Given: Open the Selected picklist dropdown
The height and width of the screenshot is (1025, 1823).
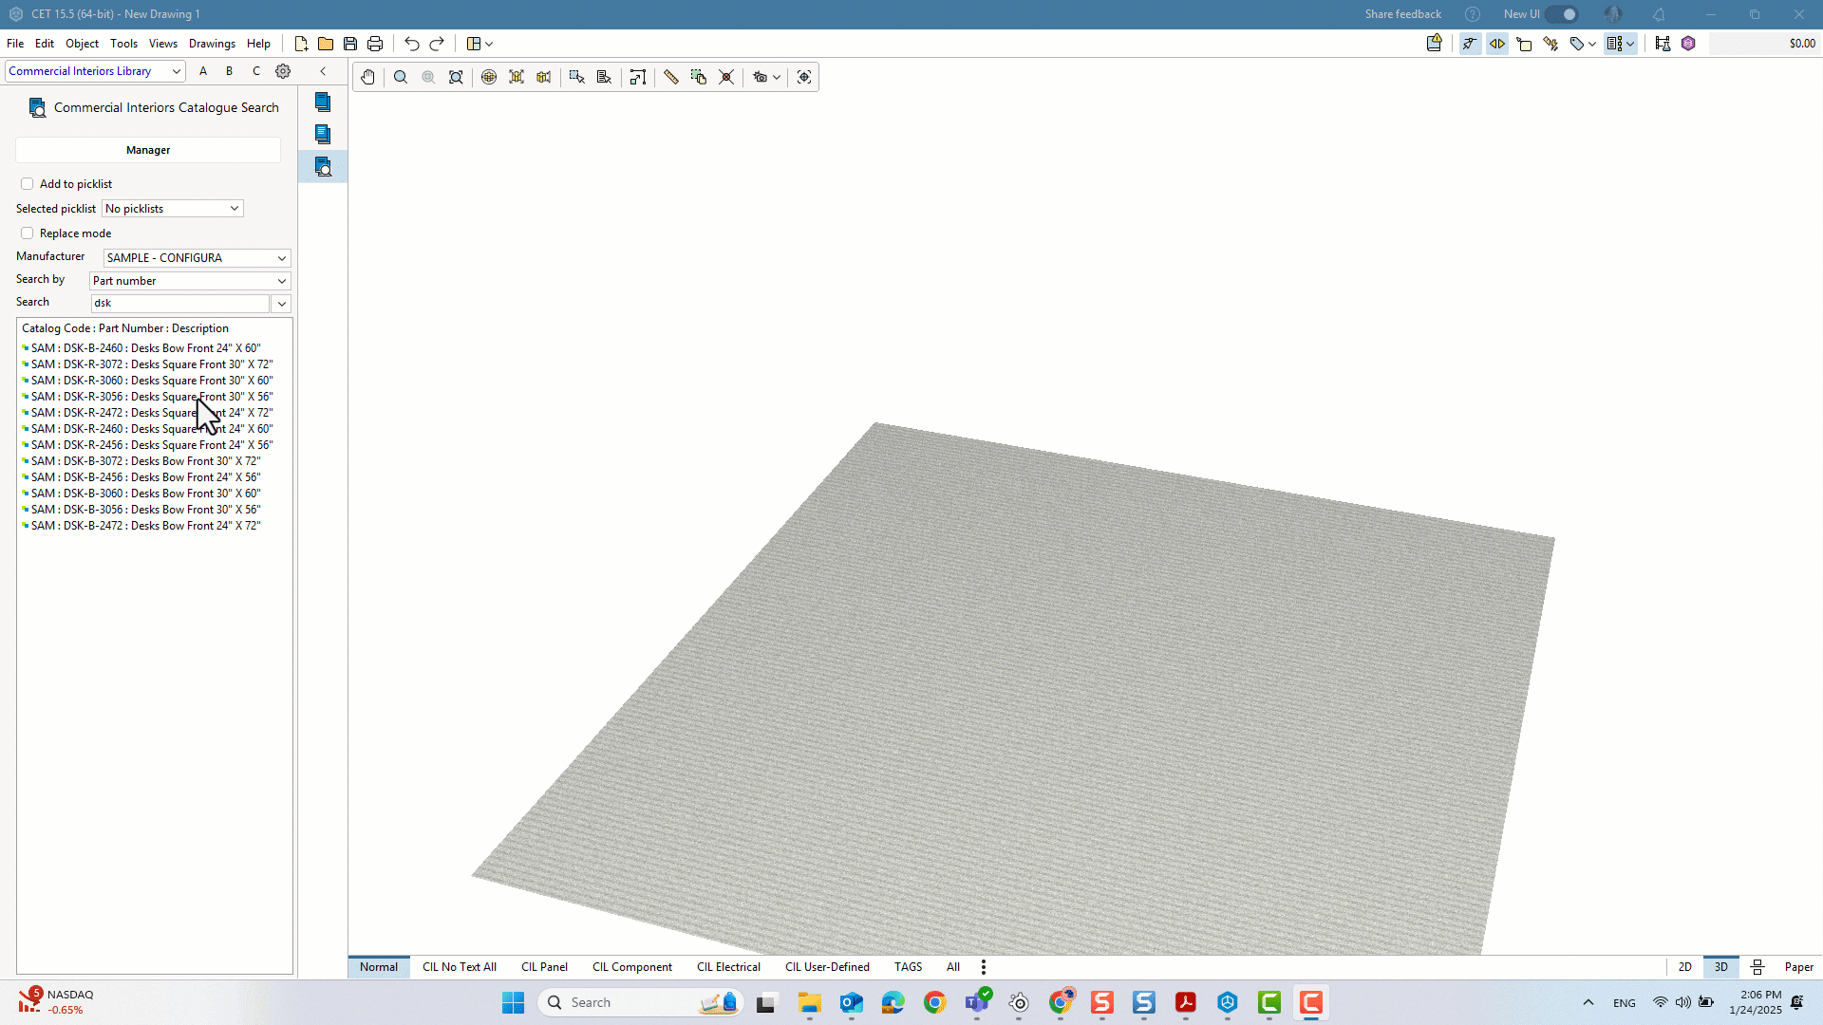Looking at the screenshot, I should click(x=173, y=209).
